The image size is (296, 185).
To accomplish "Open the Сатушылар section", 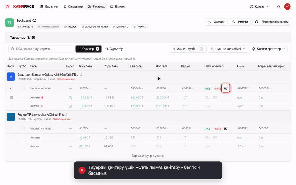I will coord(73,6).
